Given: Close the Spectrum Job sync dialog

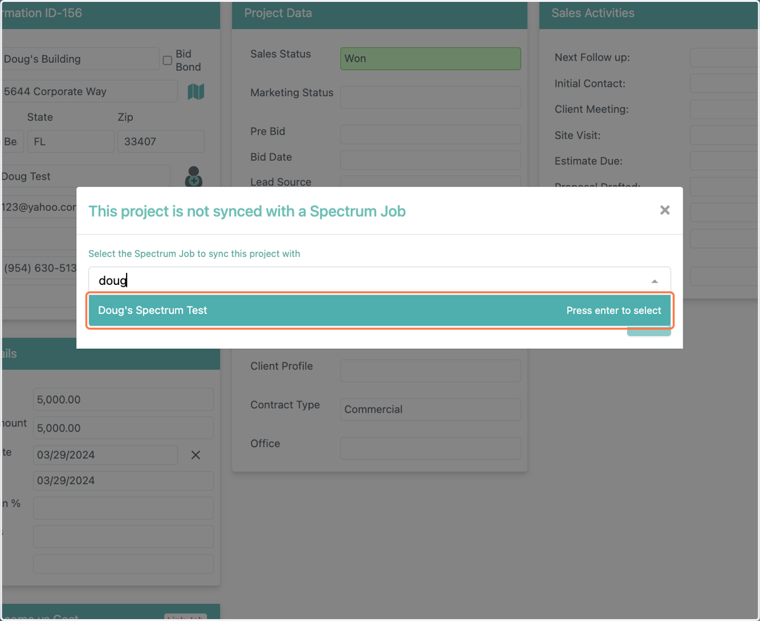Looking at the screenshot, I should [664, 210].
